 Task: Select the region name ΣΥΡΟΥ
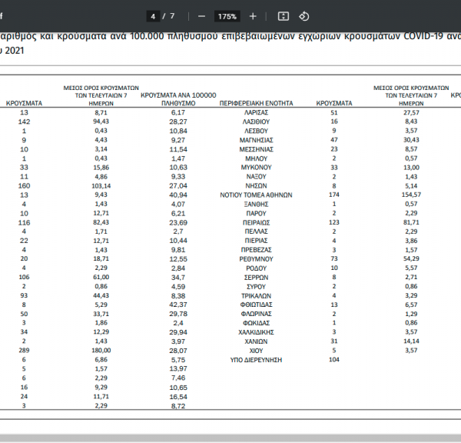point(256,287)
